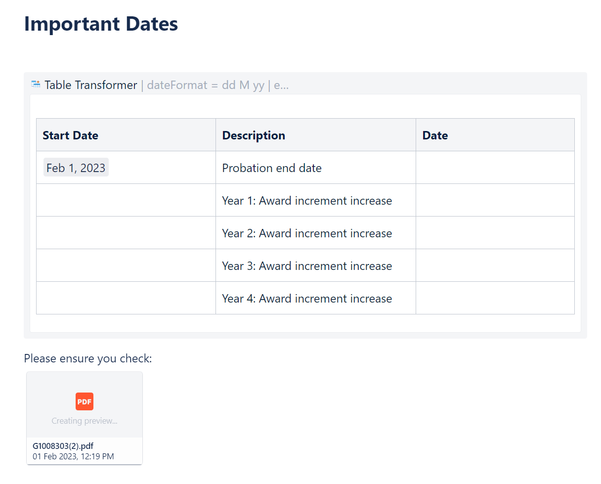Select the empty Start Date cell for Year 1
Viewport: 601px width, 484px height.
pos(126,200)
